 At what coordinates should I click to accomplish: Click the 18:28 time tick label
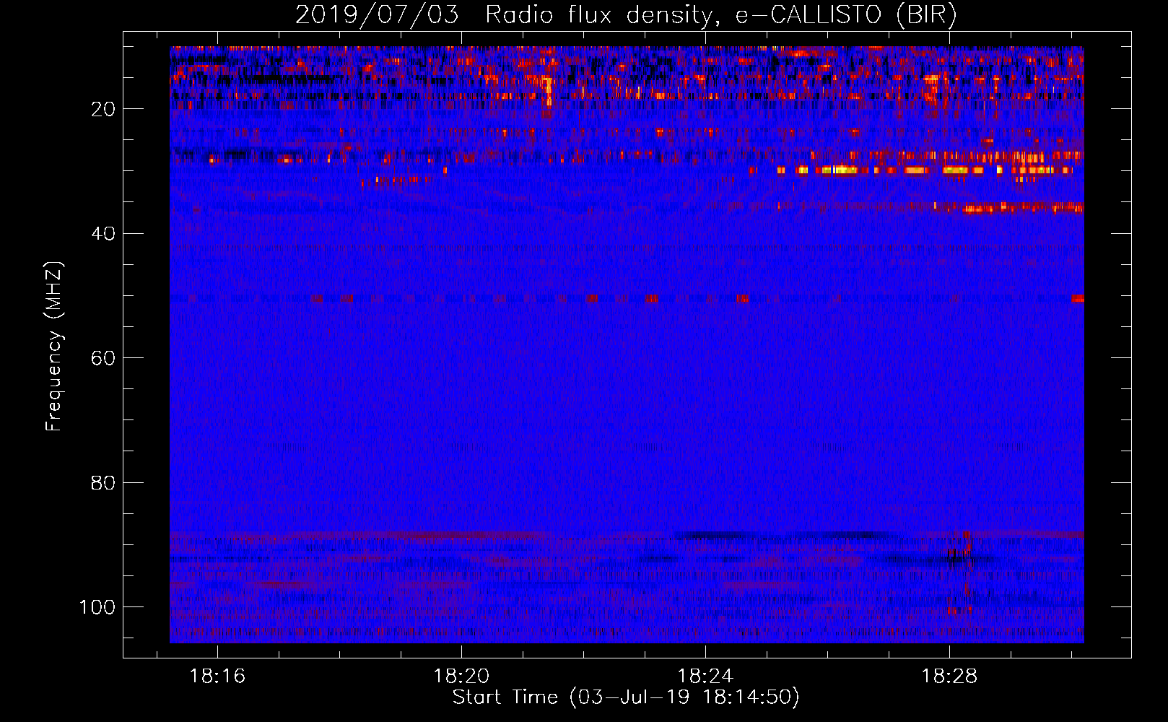[x=949, y=676]
